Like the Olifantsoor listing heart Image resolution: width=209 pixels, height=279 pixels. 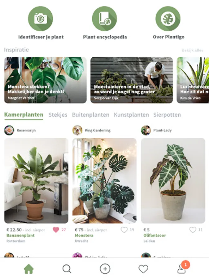[193, 230]
